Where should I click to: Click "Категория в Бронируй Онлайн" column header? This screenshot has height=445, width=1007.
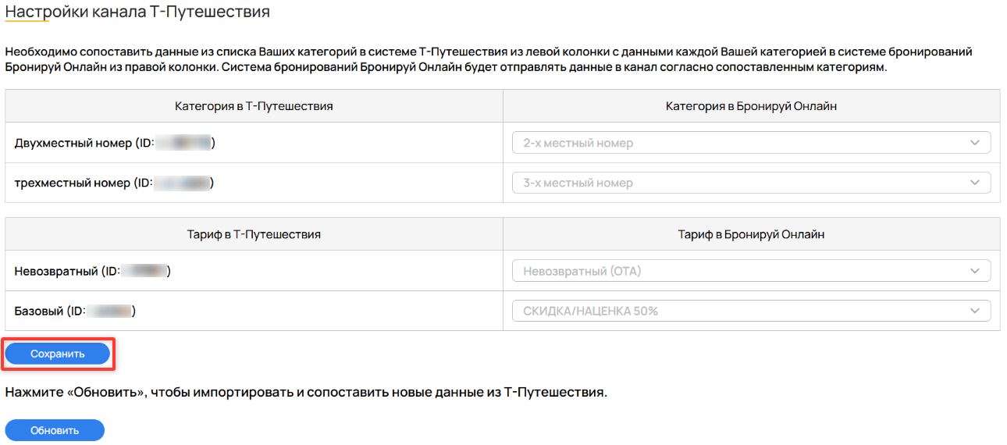click(x=751, y=106)
